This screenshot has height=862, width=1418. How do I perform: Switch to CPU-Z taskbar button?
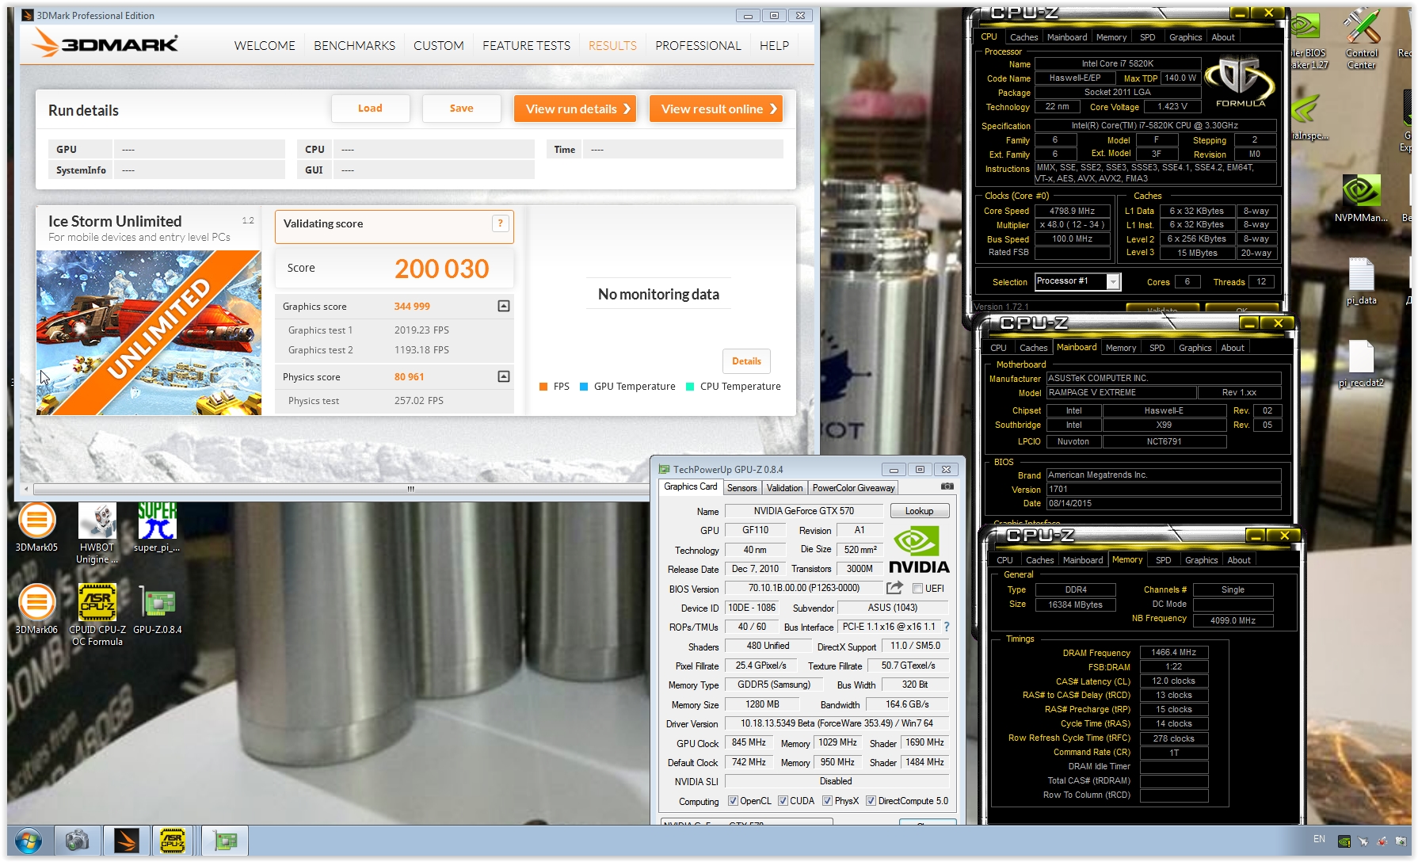pyautogui.click(x=173, y=841)
